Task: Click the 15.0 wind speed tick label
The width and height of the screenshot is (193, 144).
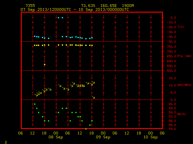Action: click(172, 78)
